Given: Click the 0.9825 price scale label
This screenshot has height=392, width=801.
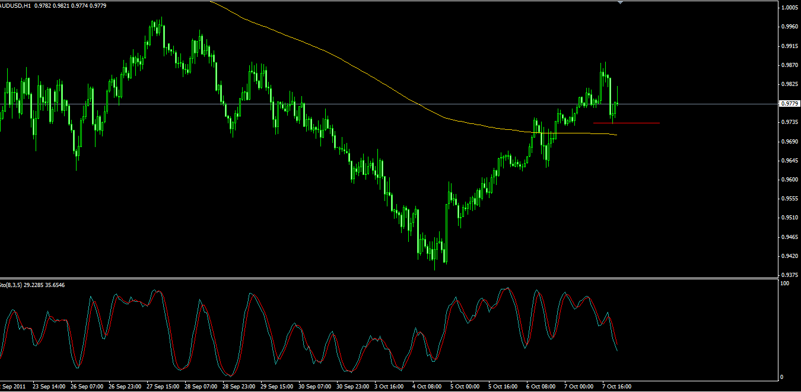Looking at the screenshot, I should click(x=790, y=84).
